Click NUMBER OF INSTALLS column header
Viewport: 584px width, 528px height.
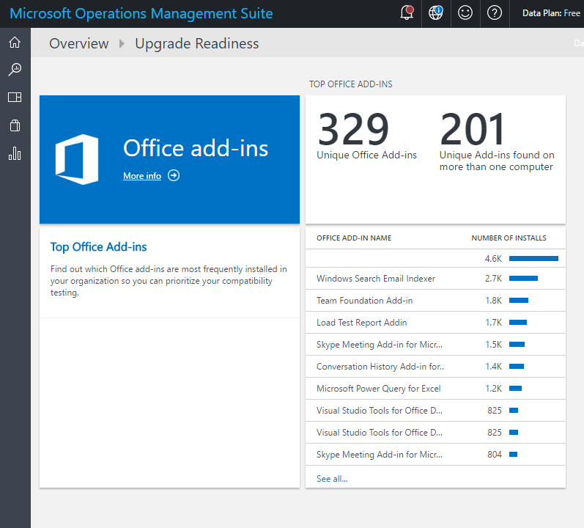pyautogui.click(x=509, y=238)
